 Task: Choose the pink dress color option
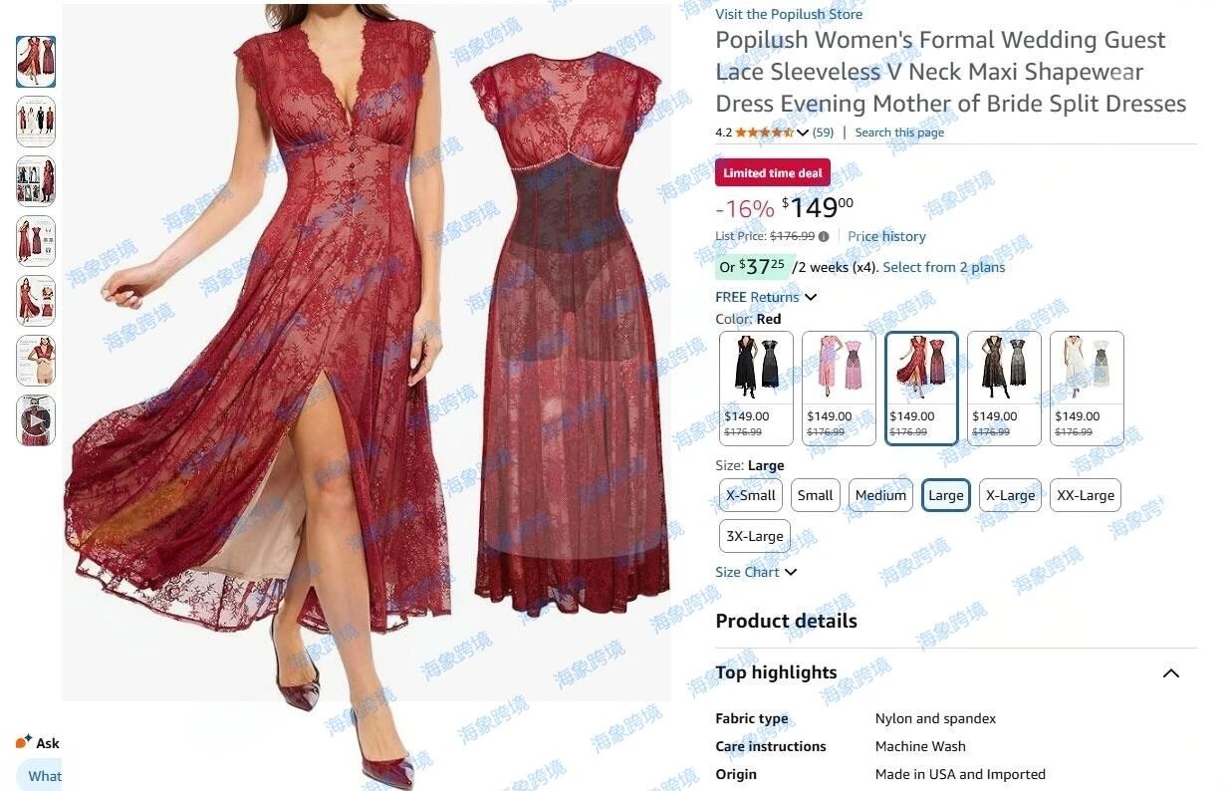(839, 388)
